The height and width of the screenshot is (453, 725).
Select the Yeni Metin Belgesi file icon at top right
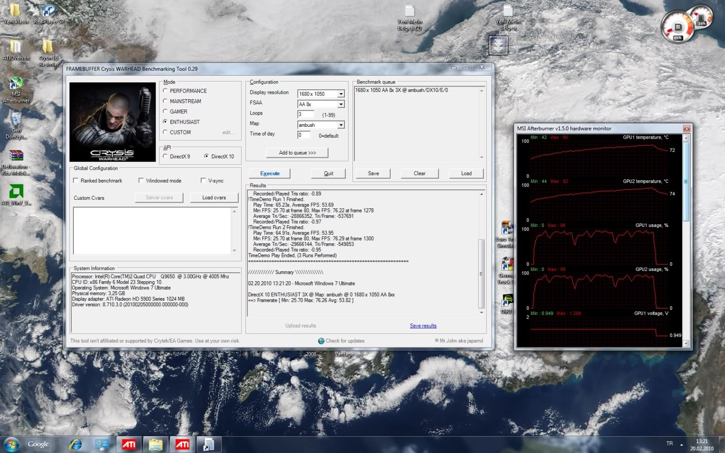tap(508, 17)
